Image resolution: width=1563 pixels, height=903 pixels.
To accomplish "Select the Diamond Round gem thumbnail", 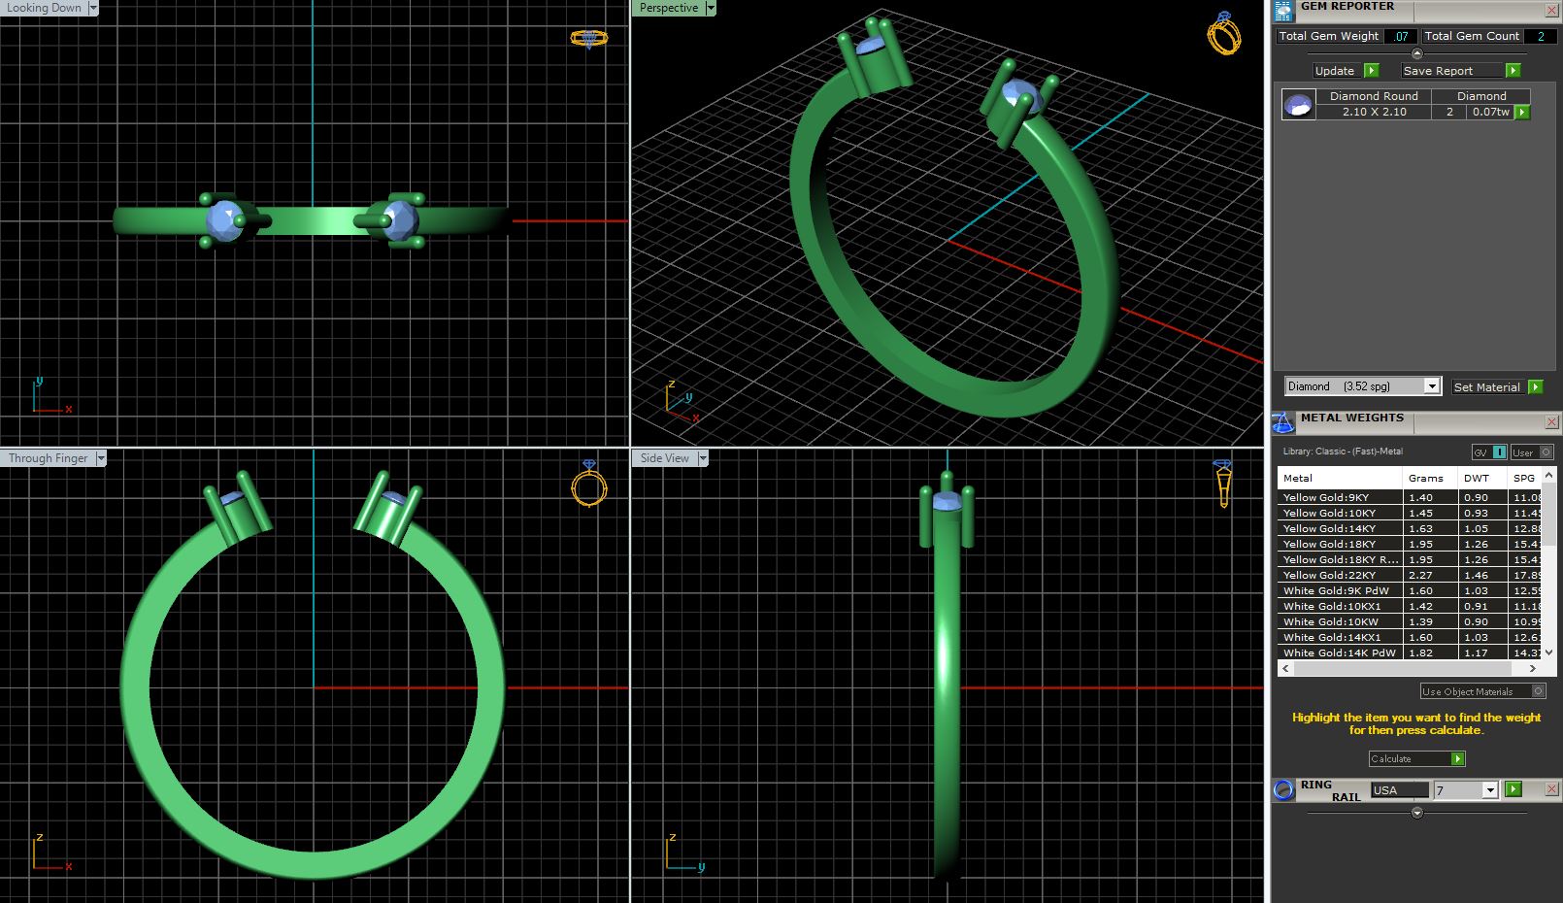I will 1298,105.
